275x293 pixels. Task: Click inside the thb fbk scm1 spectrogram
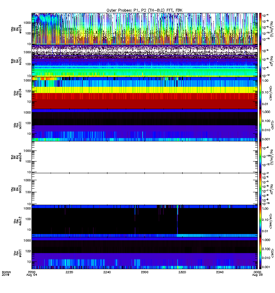[144, 125]
